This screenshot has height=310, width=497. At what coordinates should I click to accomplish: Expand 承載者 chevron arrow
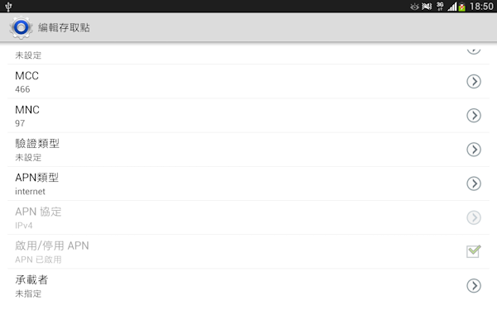[474, 286]
